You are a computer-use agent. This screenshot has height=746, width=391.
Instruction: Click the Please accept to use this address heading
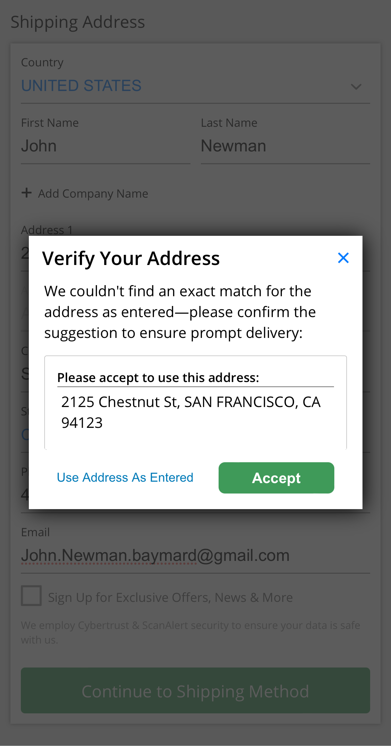158,378
